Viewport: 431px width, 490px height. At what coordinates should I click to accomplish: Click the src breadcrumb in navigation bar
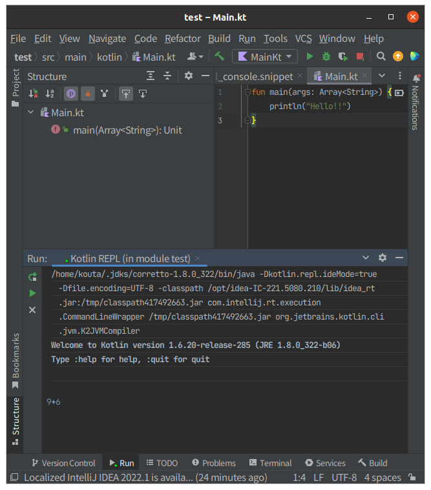[x=48, y=57]
